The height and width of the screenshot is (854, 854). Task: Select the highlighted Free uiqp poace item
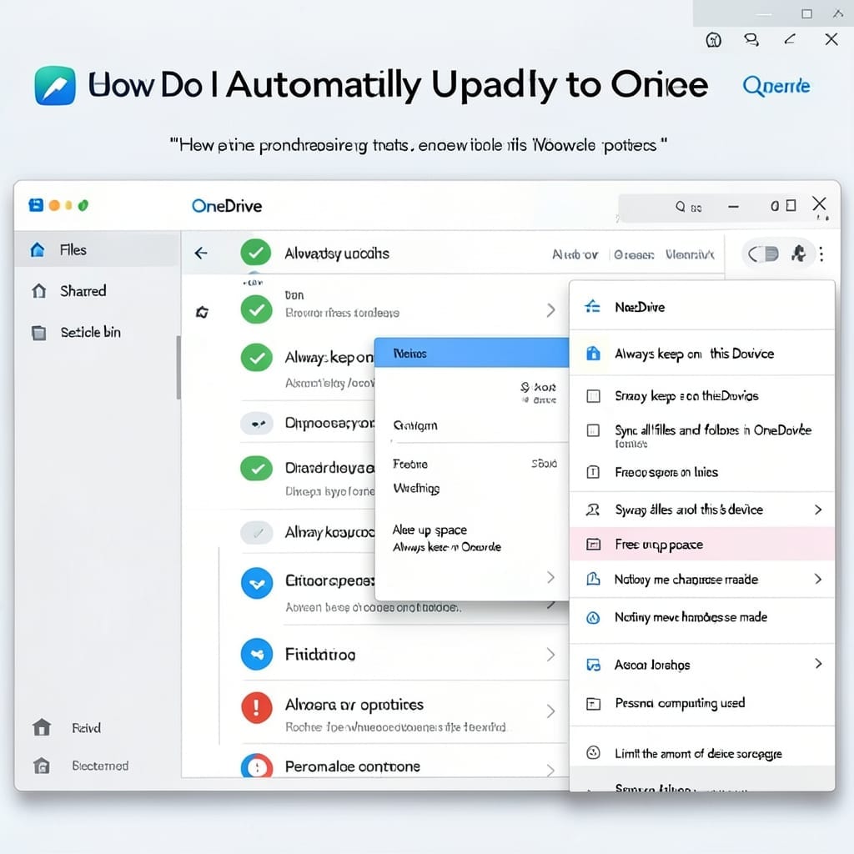tap(702, 544)
